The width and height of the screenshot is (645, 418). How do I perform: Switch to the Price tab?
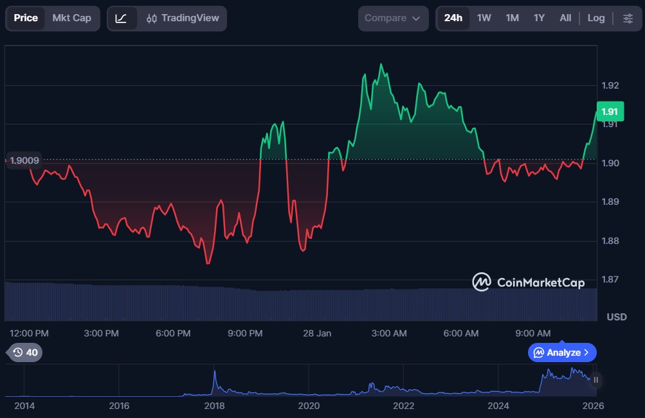coord(26,18)
